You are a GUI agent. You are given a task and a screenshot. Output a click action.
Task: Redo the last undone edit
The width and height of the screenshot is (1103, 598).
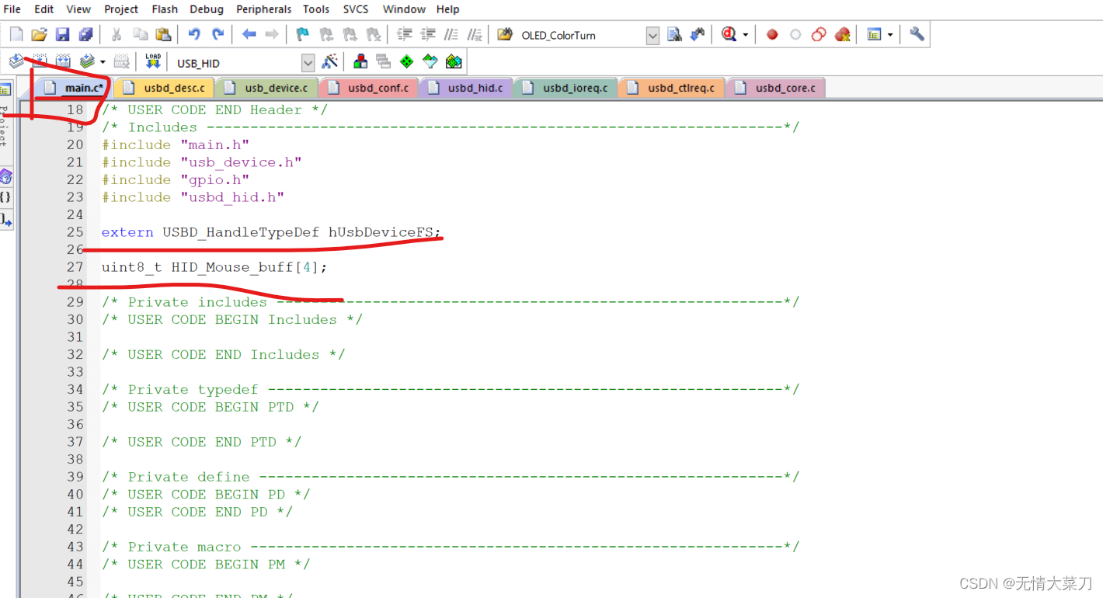217,35
